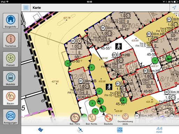Switch to the satellite view tab
The image size is (179, 134).
tap(80, 130)
